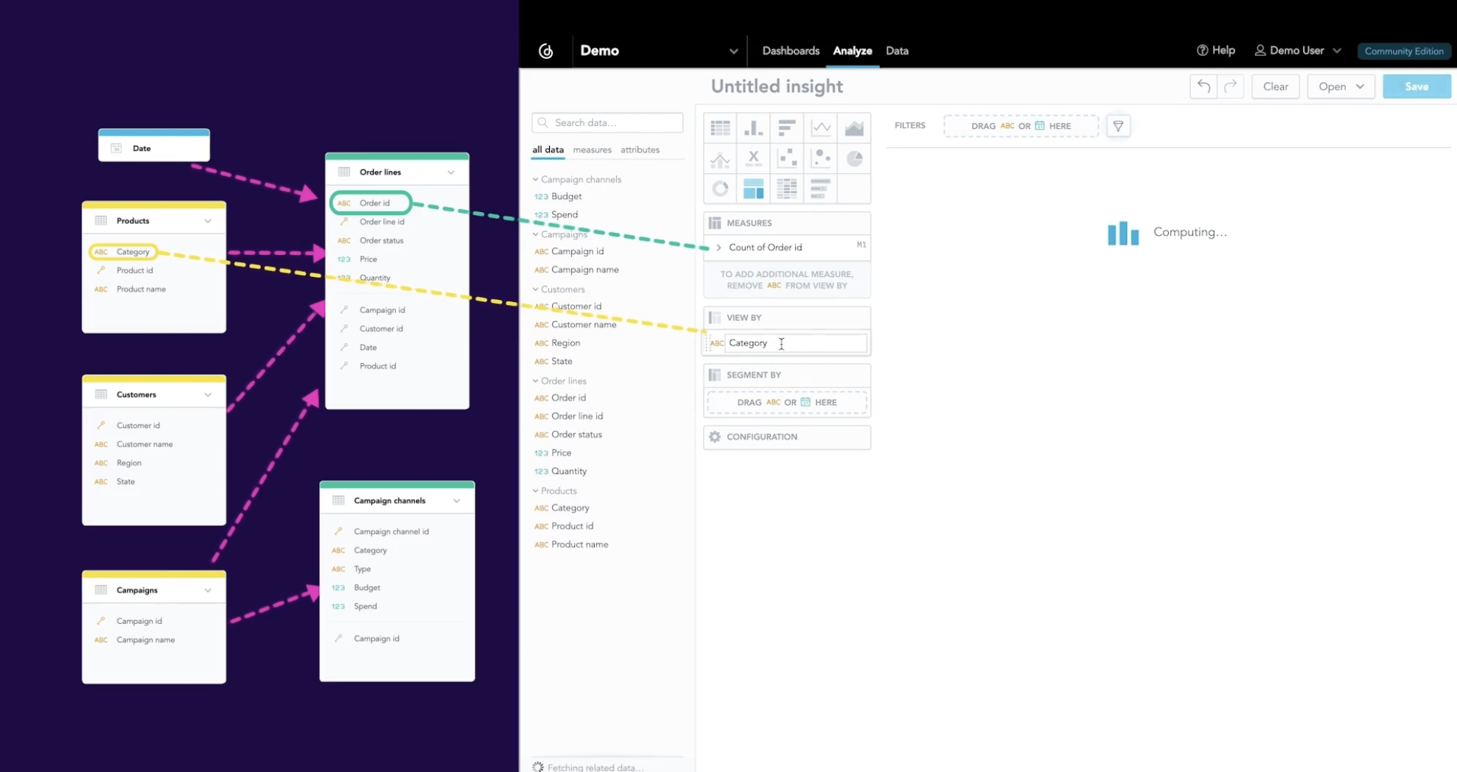The width and height of the screenshot is (1457, 772).
Task: Choose the pie chart visualization
Action: pyautogui.click(x=853, y=158)
